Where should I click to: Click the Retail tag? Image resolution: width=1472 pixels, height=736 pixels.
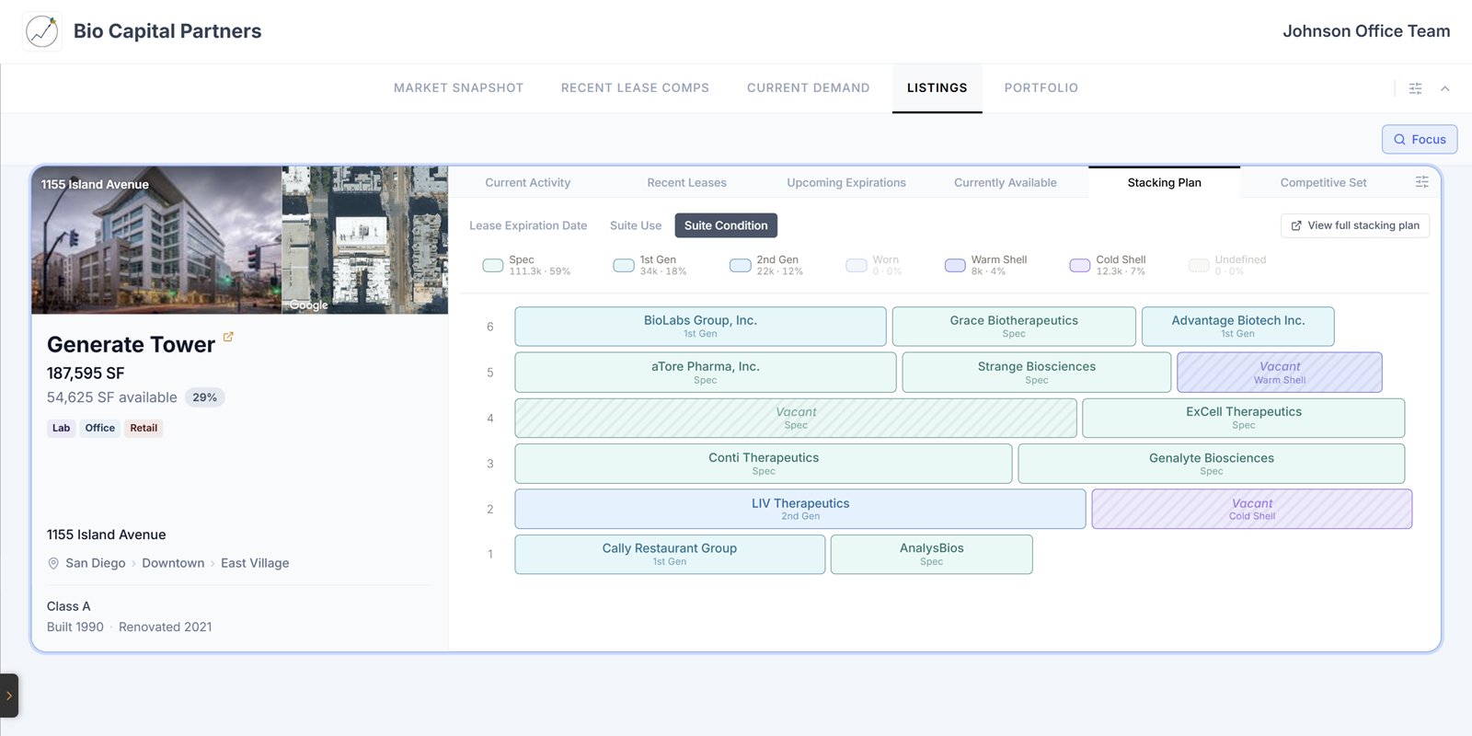tap(144, 428)
